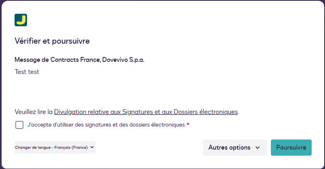Click the arrow on the language selector

point(92,148)
